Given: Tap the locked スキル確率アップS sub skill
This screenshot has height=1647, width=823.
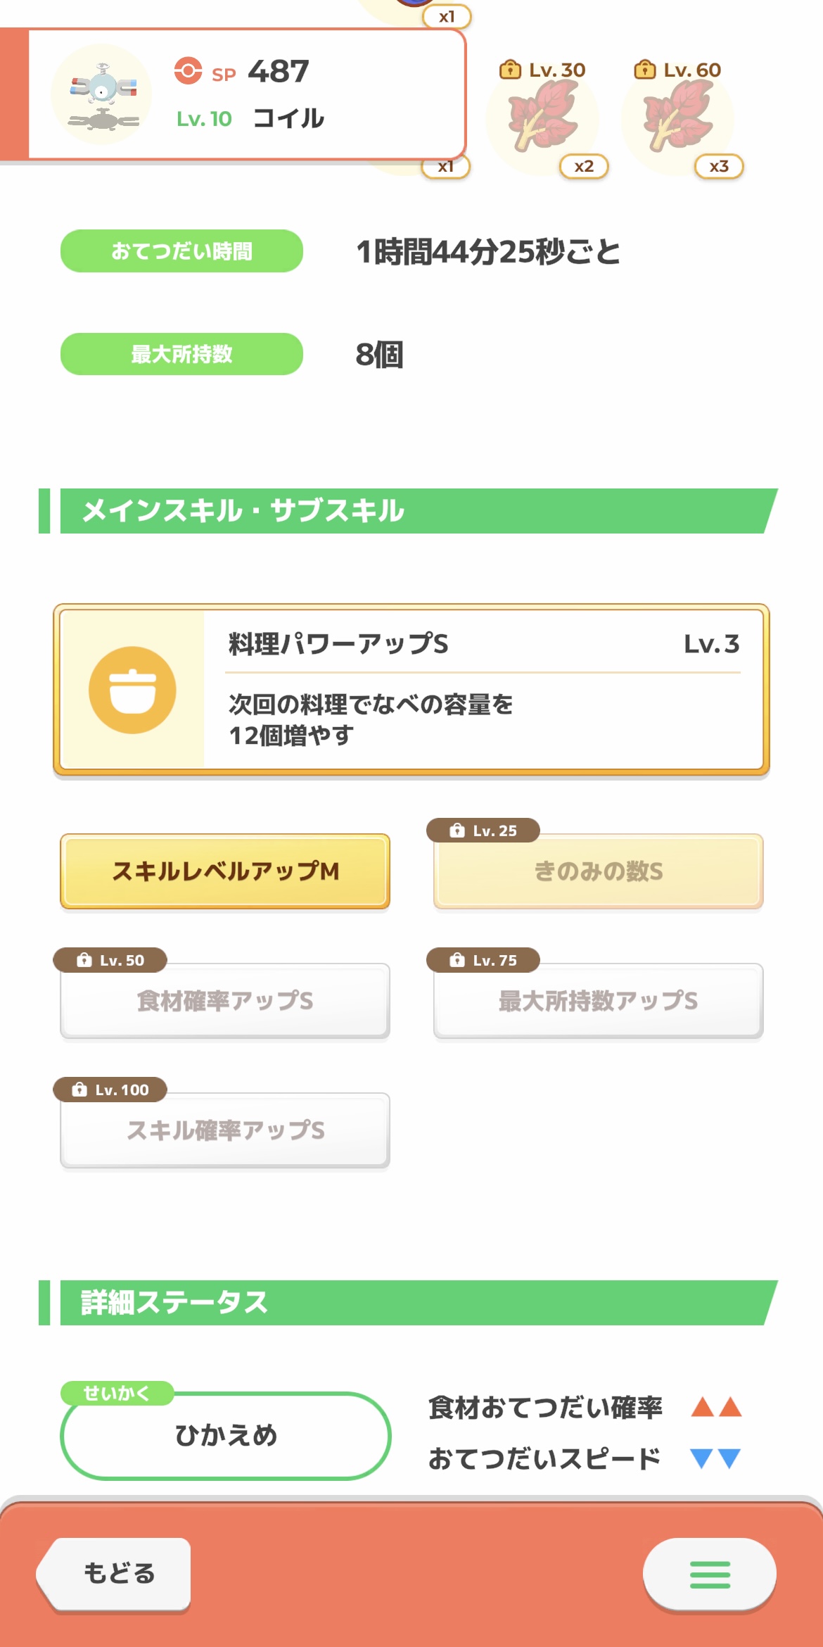Looking at the screenshot, I should [225, 1130].
